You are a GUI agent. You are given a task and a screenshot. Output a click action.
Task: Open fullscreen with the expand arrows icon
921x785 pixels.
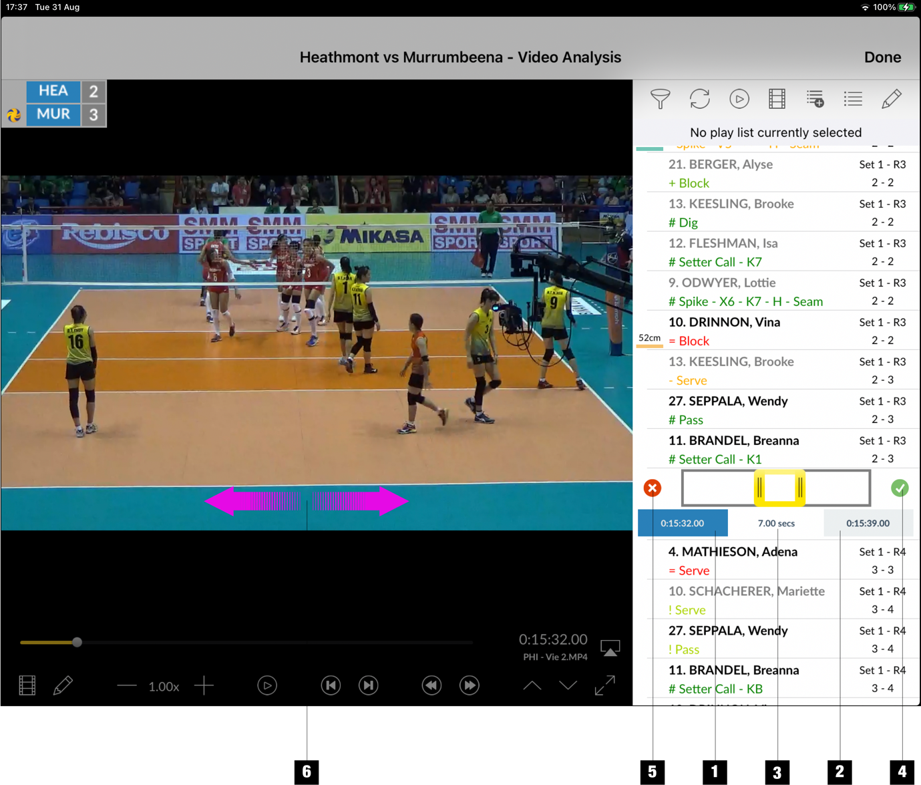click(x=605, y=685)
